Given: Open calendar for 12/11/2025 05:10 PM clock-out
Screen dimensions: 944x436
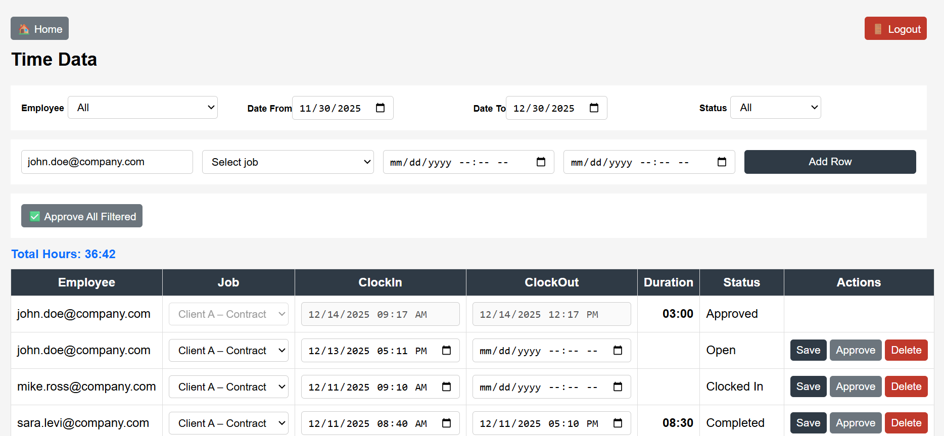Looking at the screenshot, I should tap(618, 423).
